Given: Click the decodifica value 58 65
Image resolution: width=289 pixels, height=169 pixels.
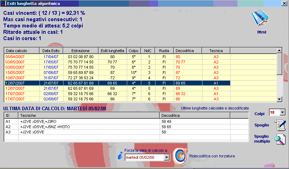Looking at the screenshot, I should coord(166,127).
